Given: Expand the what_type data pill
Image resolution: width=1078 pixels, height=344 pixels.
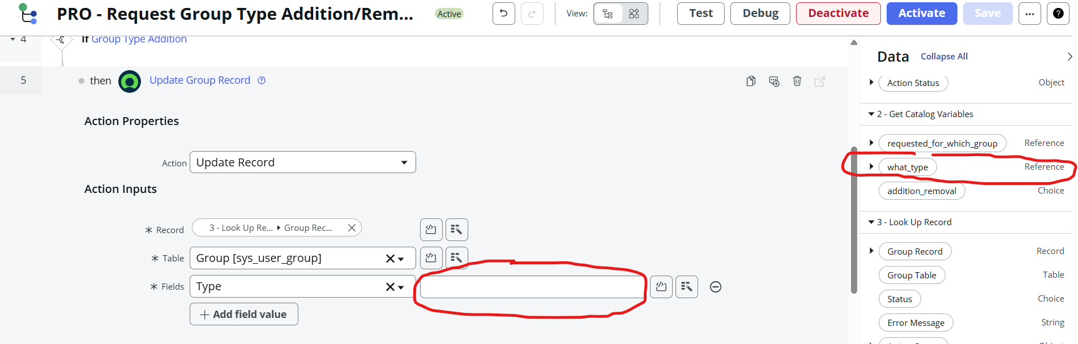Looking at the screenshot, I should (x=871, y=167).
